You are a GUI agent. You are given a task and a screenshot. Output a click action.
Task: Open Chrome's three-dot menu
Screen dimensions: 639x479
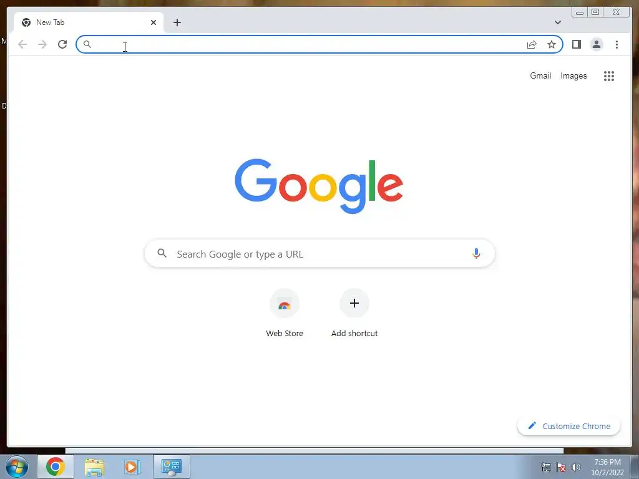[x=617, y=44]
